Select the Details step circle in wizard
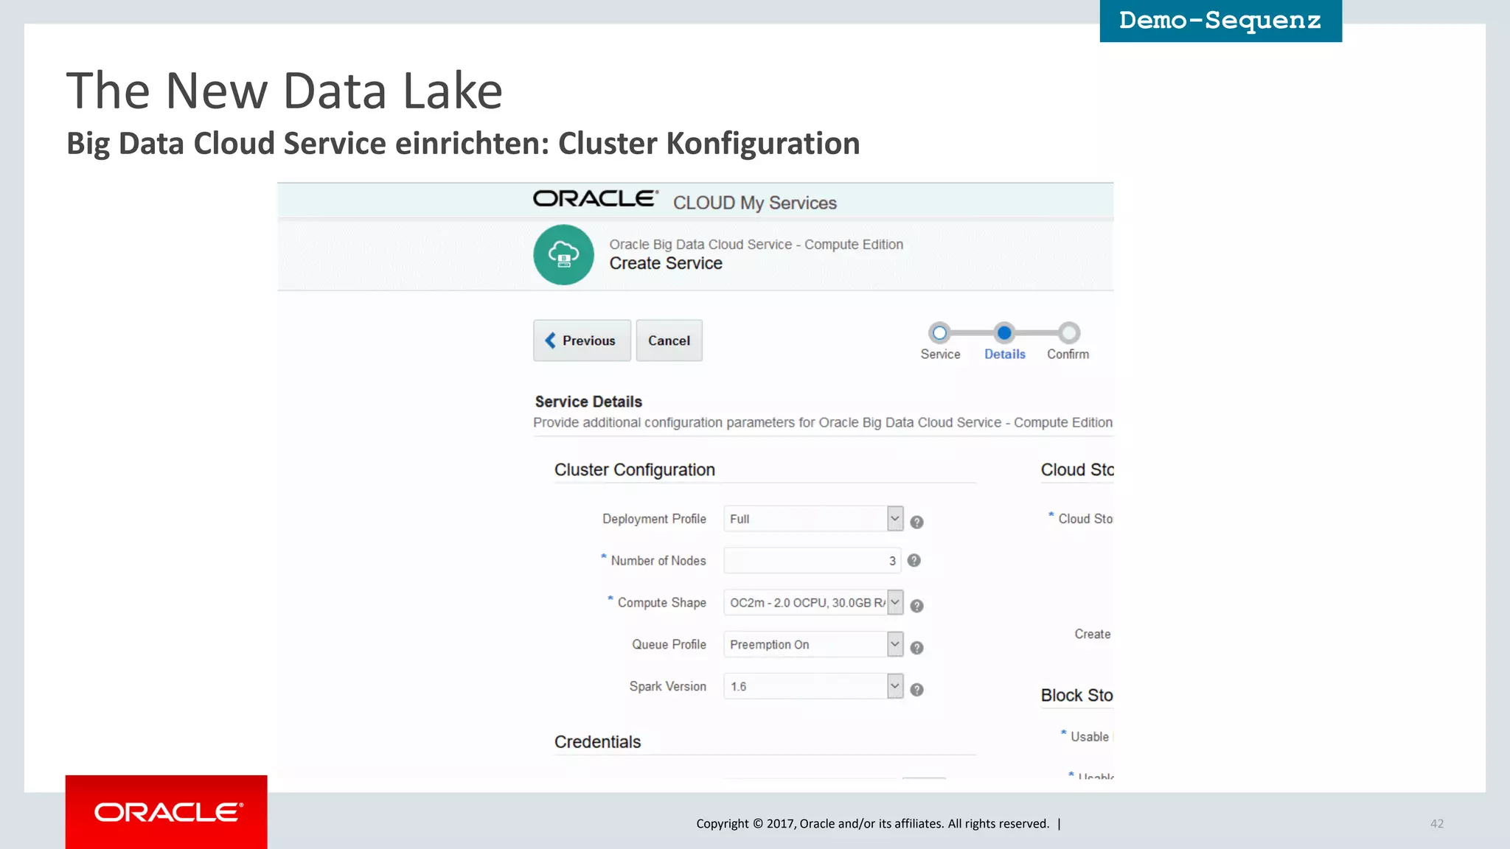Viewport: 1510px width, 849px height. pos(1004,333)
